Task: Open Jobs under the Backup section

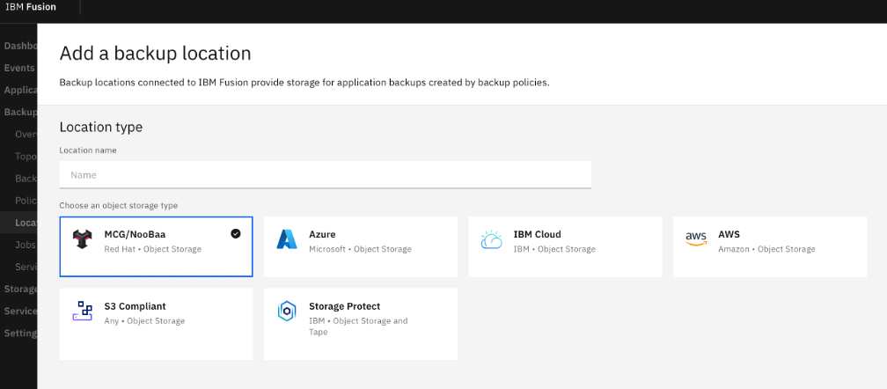Action: pyautogui.click(x=26, y=244)
